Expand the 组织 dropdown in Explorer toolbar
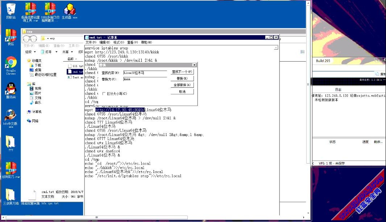386x222 pixels. pyautogui.click(x=30, y=52)
